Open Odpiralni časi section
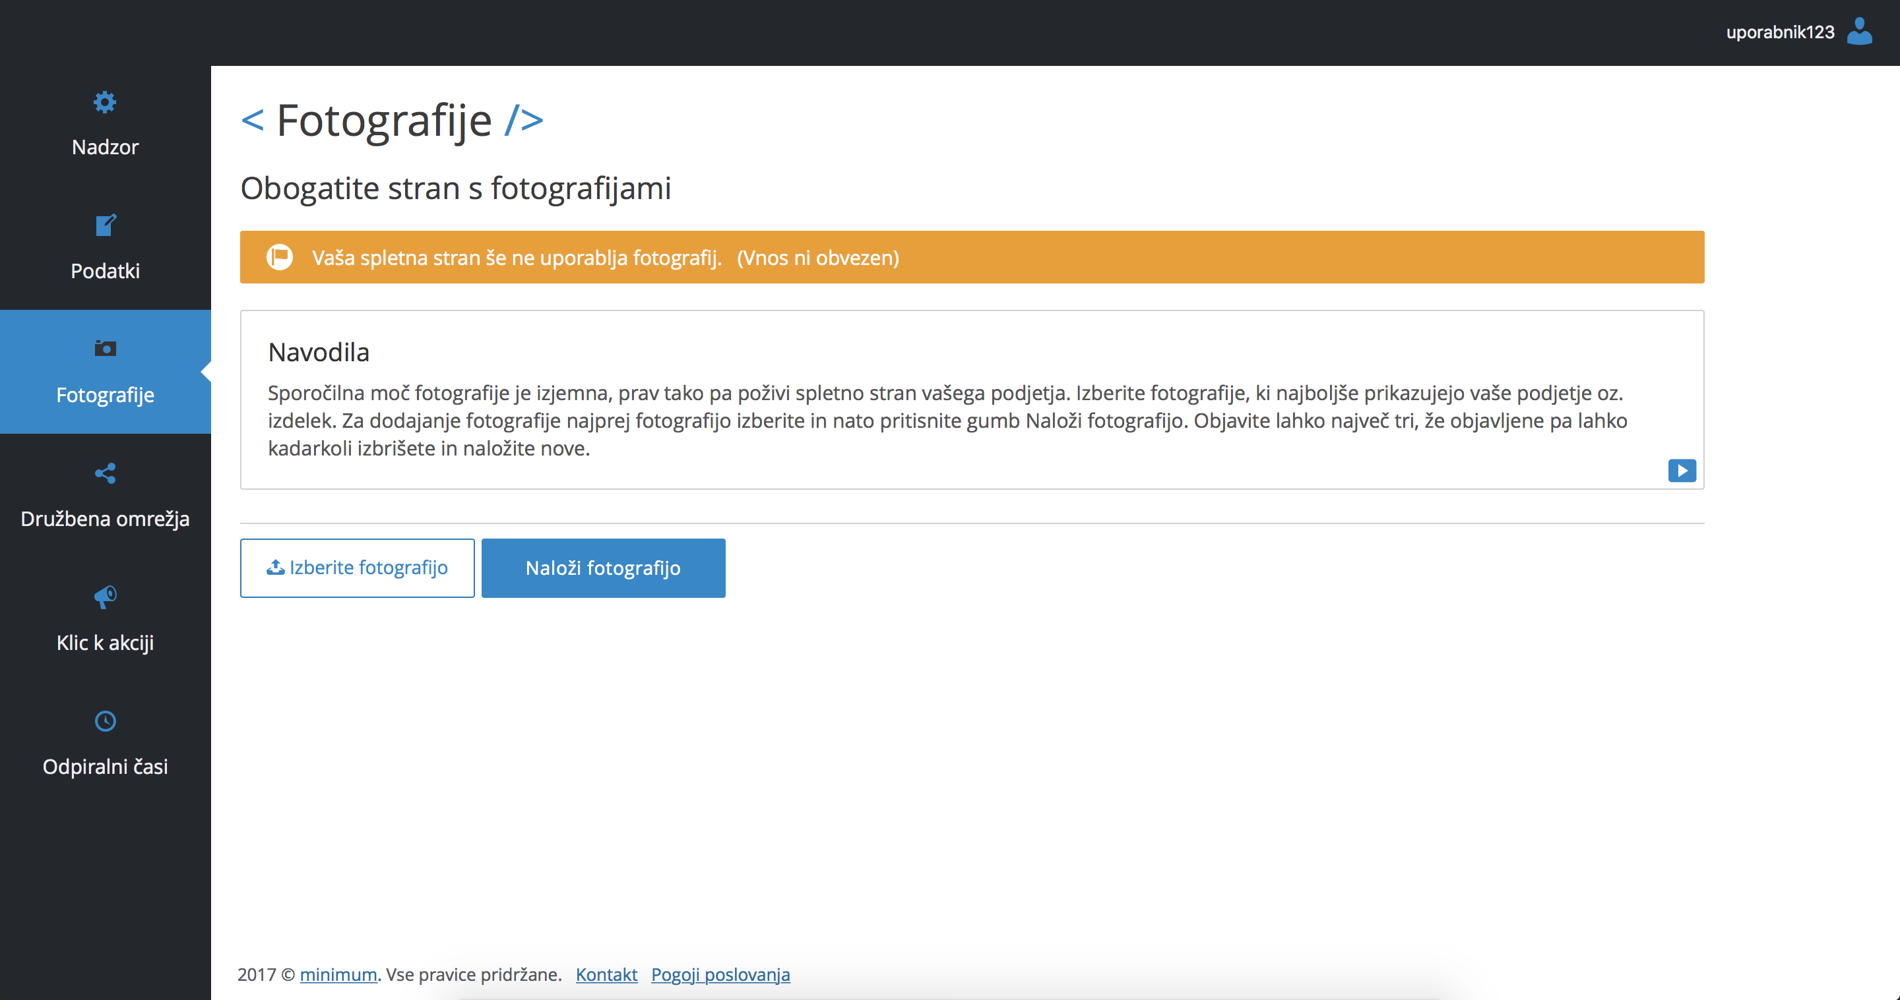 106,744
